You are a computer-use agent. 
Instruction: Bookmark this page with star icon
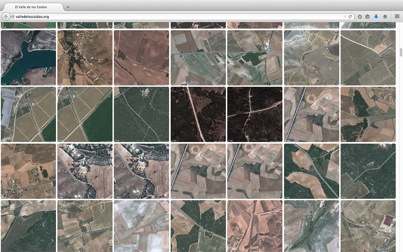point(360,17)
